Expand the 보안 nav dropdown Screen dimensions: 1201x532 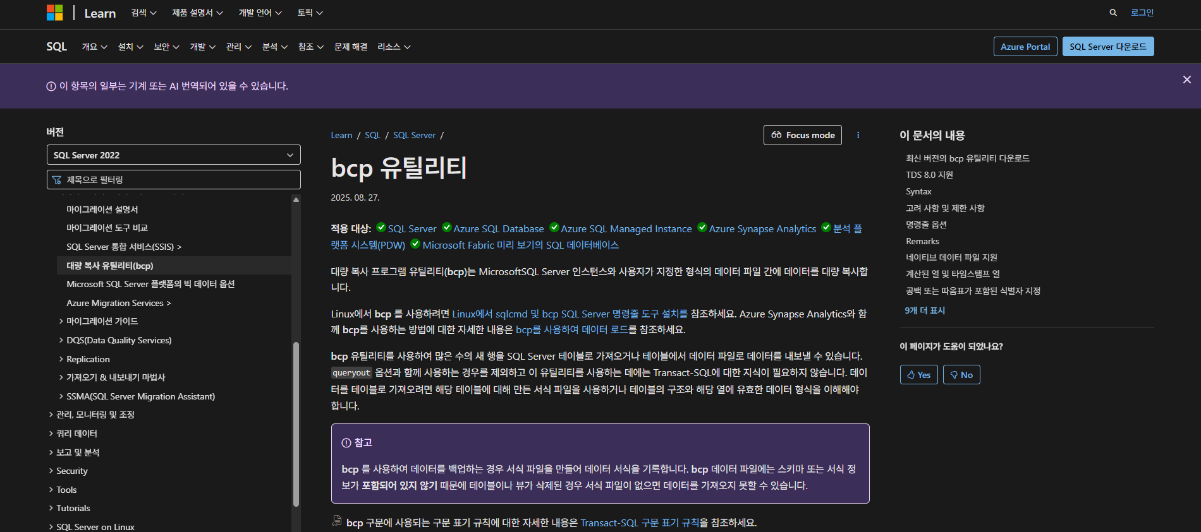[166, 47]
